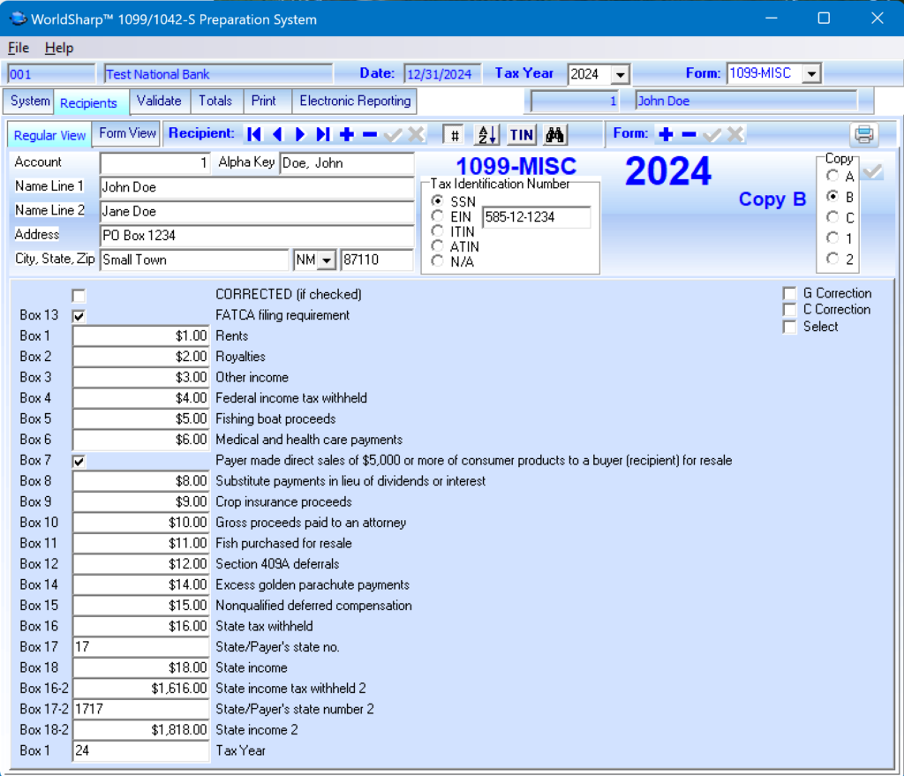
Task: Click the recipient save checkmark icon
Action: [x=393, y=134]
